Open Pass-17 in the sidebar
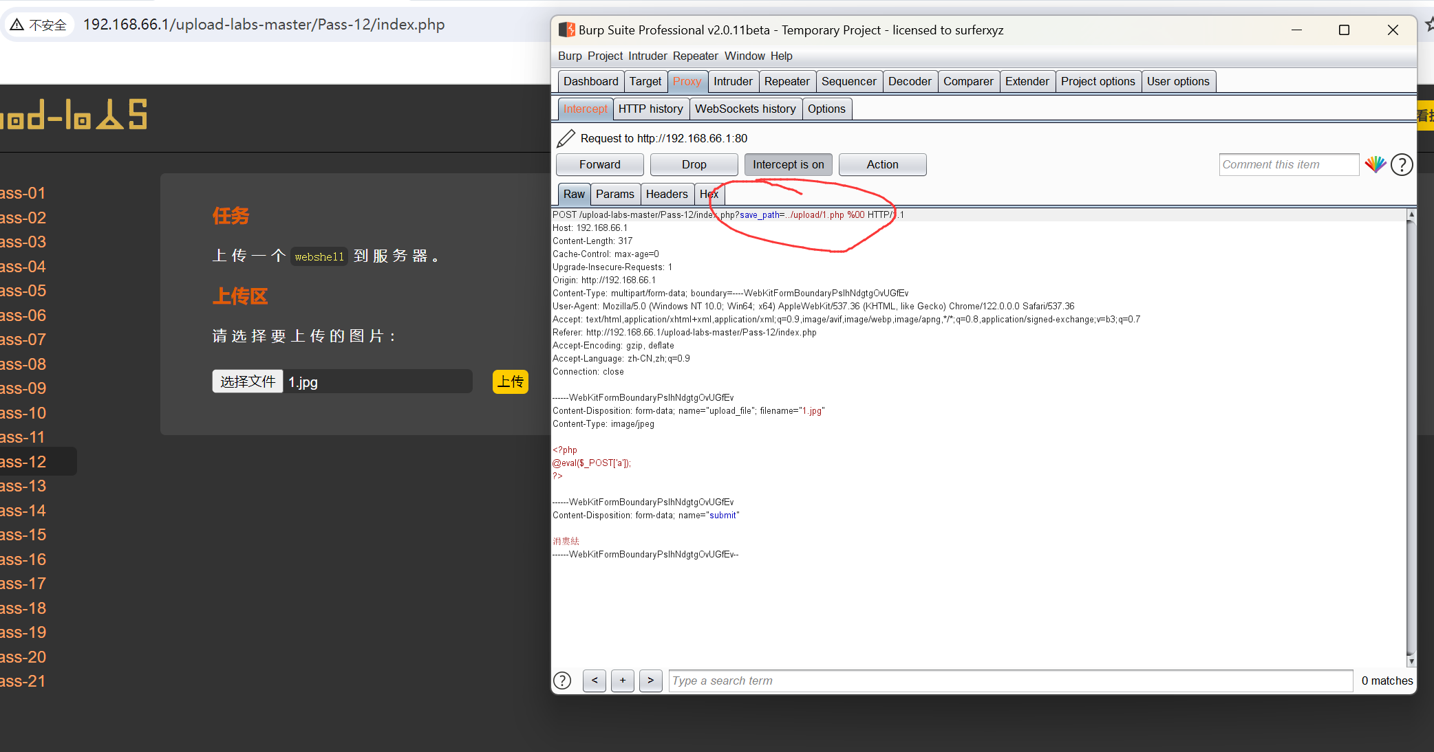1434x752 pixels. [23, 584]
